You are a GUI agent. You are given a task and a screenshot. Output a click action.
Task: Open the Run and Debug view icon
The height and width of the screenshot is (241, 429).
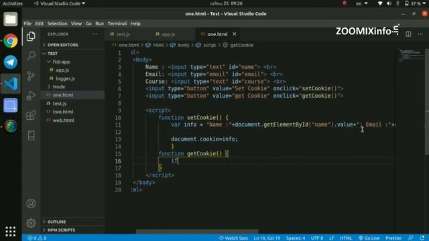tap(32, 95)
